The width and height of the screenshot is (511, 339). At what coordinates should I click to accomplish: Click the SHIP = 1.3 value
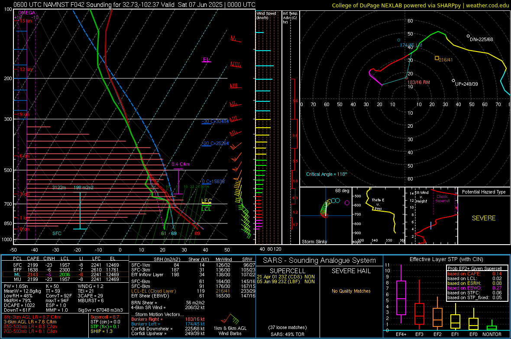pyautogui.click(x=101, y=331)
